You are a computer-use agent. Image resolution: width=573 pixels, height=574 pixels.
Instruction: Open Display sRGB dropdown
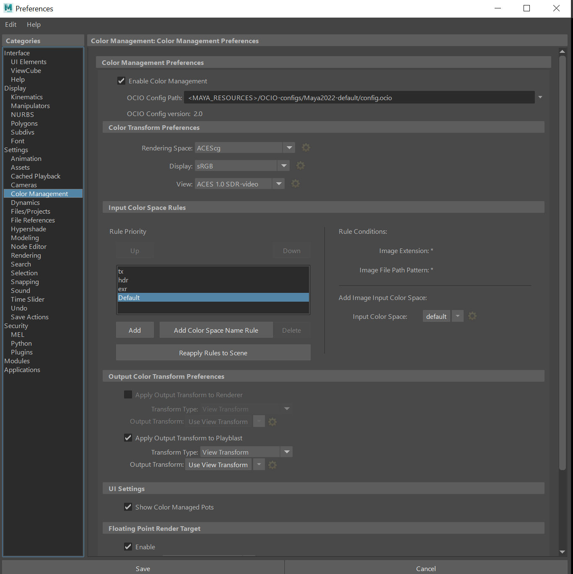pos(284,166)
